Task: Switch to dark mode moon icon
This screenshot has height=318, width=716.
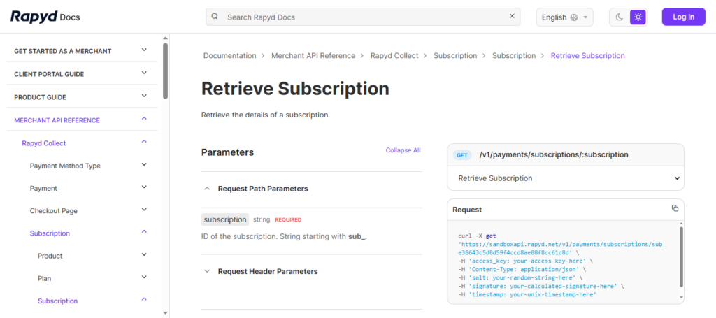Action: [620, 17]
